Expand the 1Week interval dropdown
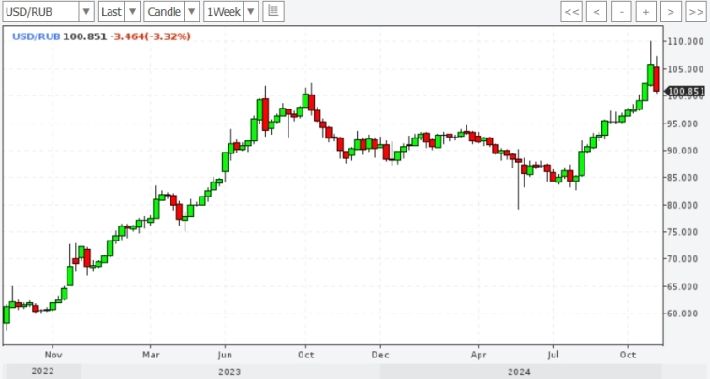710x379 pixels. coord(250,12)
